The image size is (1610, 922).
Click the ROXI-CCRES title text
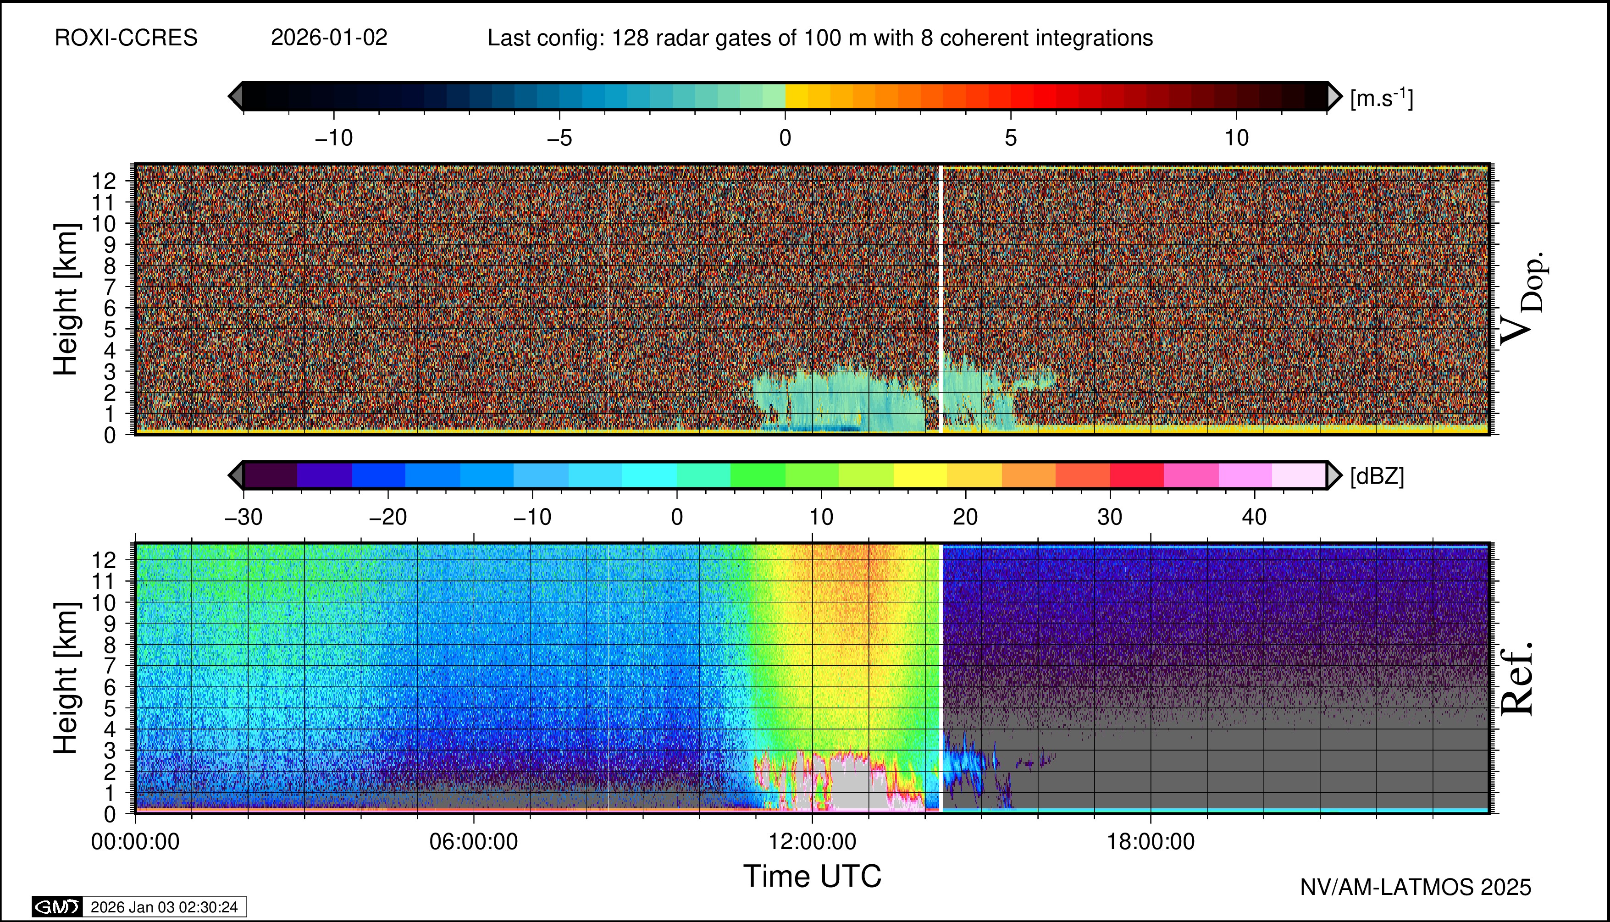pos(126,38)
